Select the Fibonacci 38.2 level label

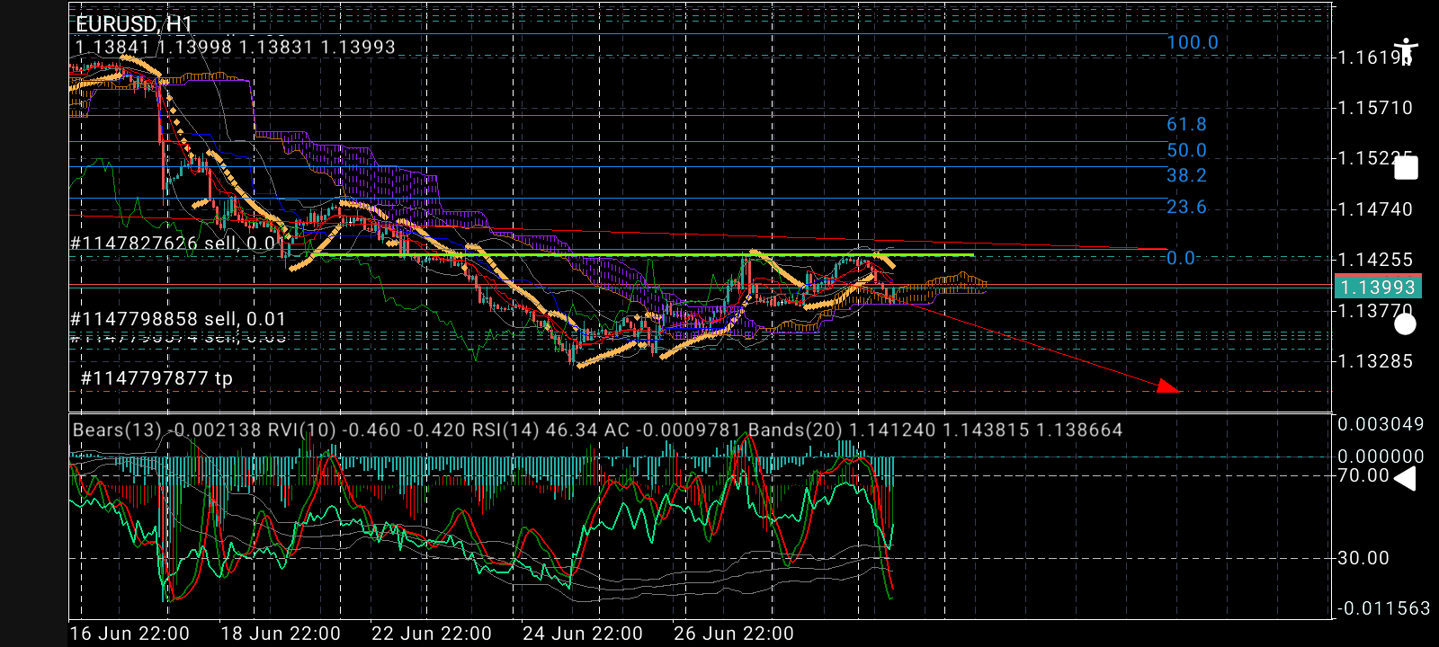tap(1186, 175)
